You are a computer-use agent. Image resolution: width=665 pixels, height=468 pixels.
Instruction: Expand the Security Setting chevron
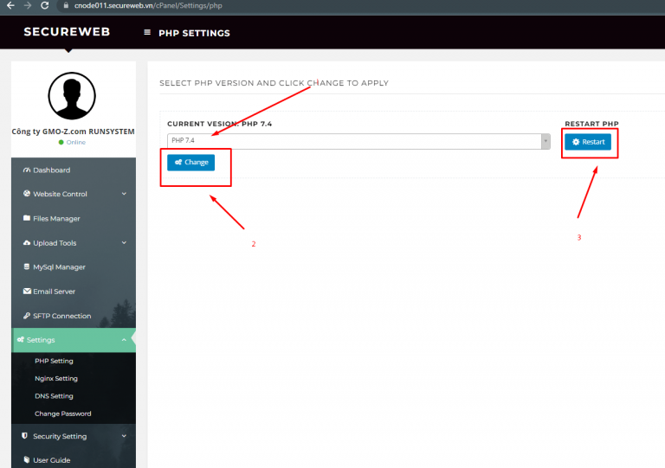pyautogui.click(x=124, y=436)
